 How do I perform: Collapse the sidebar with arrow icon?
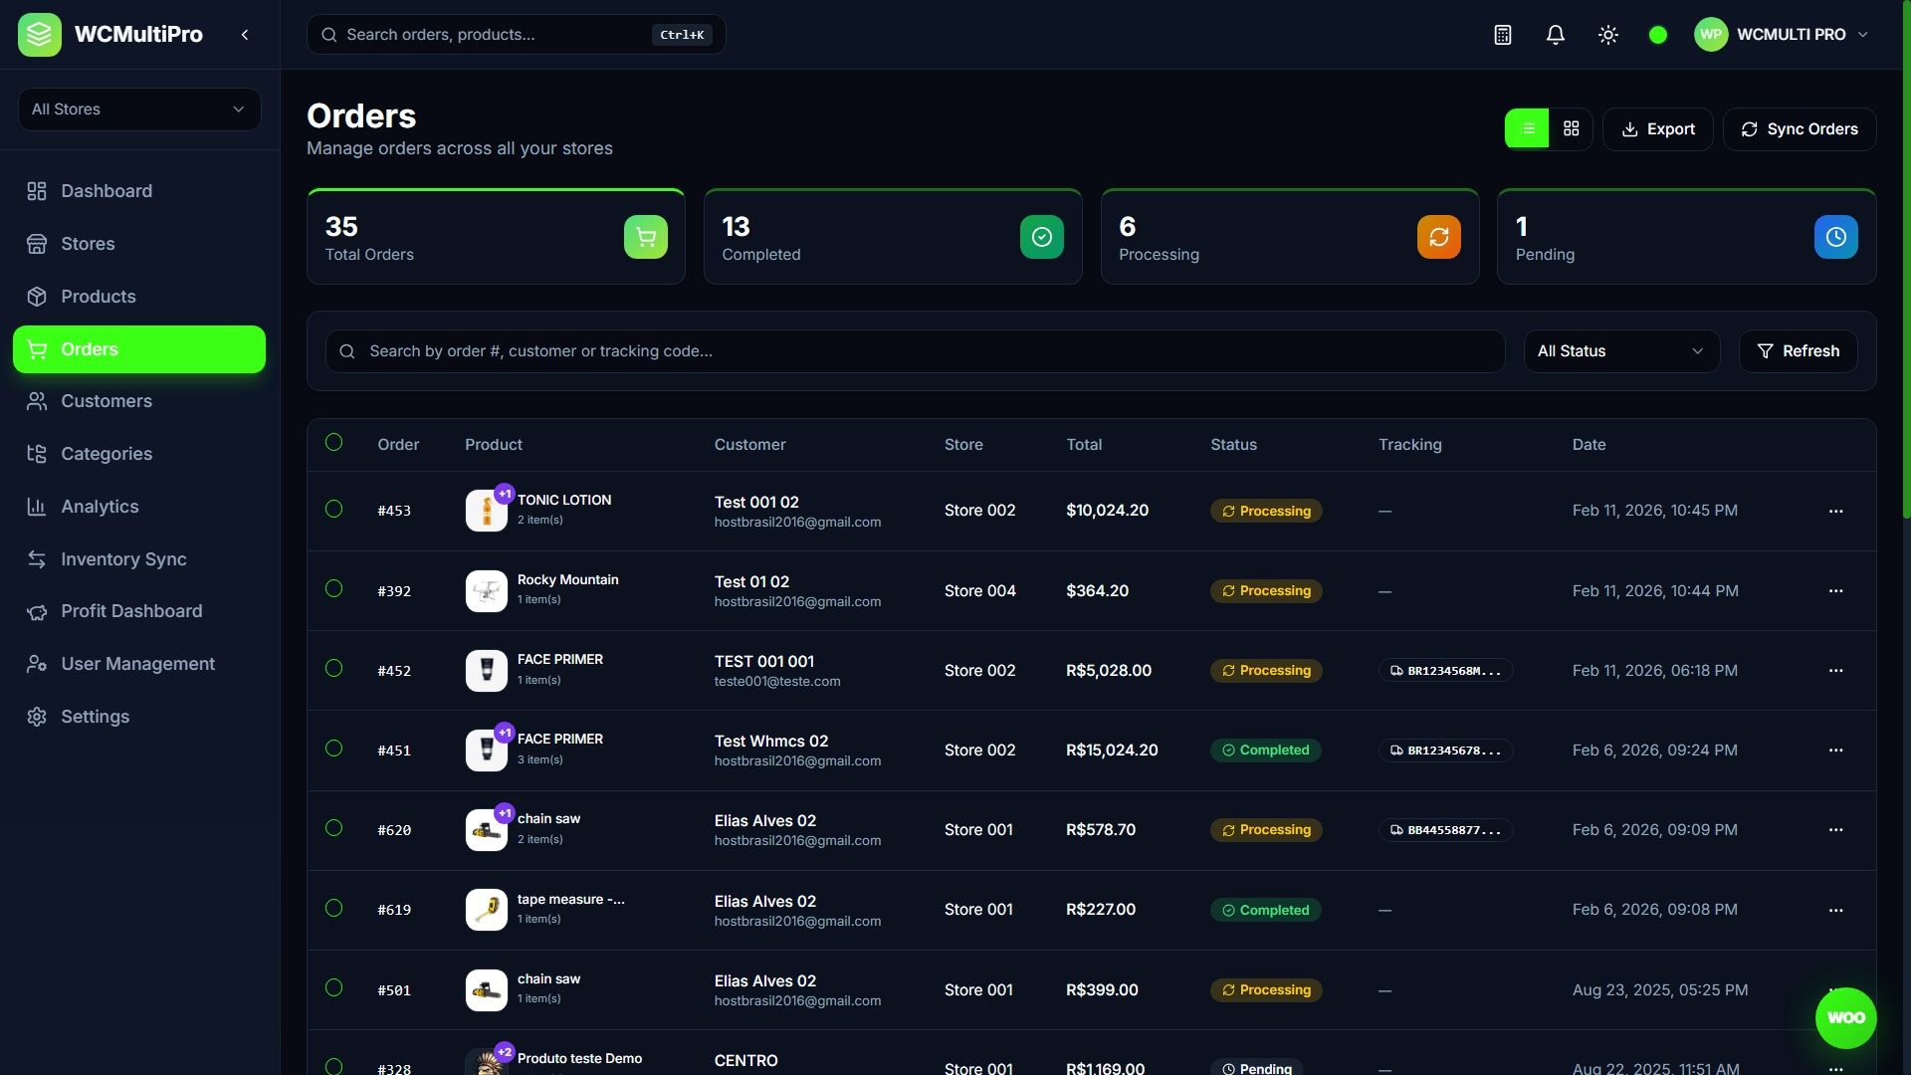[x=245, y=35]
